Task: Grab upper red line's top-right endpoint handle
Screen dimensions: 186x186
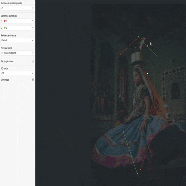Action: click(x=136, y=40)
